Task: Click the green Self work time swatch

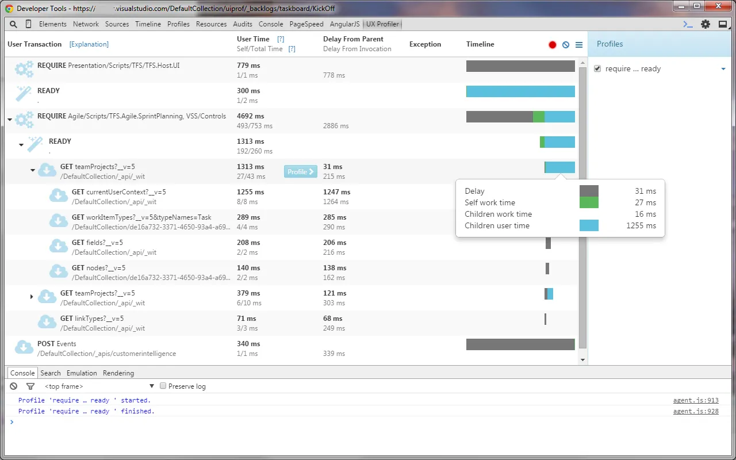Action: coord(589,202)
